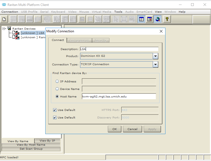
Task: Click the greyed-out monitor video settings icon
Action: 30,19
